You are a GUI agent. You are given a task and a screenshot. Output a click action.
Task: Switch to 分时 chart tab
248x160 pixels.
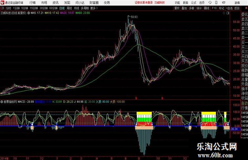(8, 8)
